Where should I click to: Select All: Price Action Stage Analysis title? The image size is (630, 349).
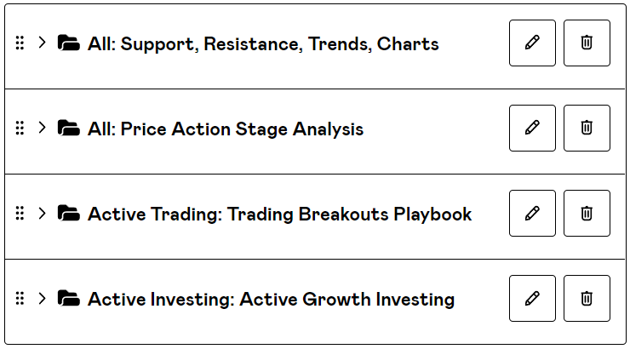pyautogui.click(x=226, y=129)
